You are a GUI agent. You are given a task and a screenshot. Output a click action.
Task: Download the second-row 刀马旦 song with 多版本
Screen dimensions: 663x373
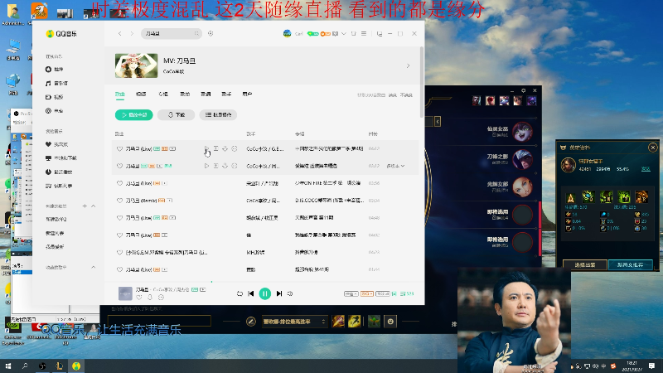click(225, 166)
